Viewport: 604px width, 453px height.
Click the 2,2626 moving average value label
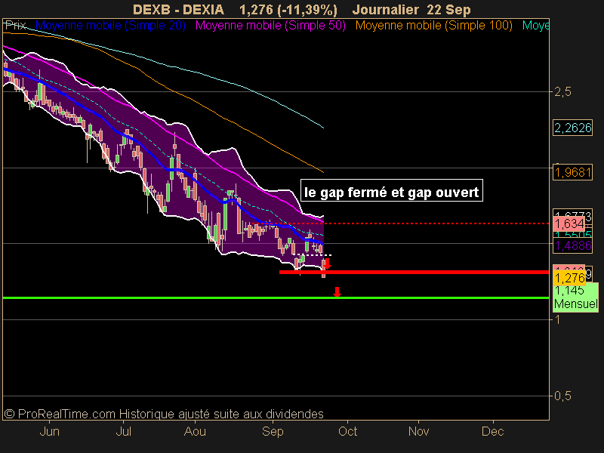click(573, 128)
